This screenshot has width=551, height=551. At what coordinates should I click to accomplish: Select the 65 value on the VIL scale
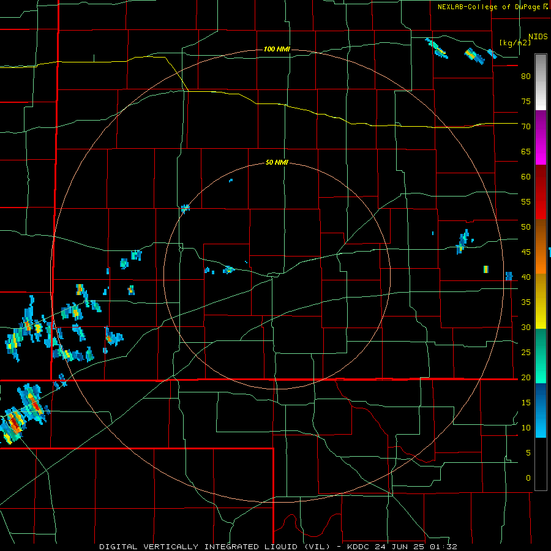[526, 151]
